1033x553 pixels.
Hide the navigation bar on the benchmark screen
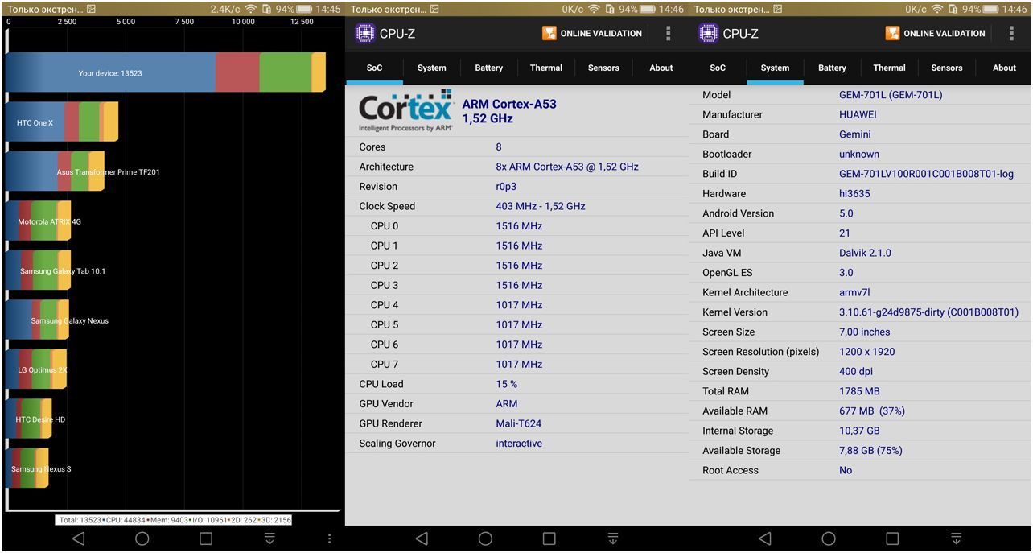270,539
